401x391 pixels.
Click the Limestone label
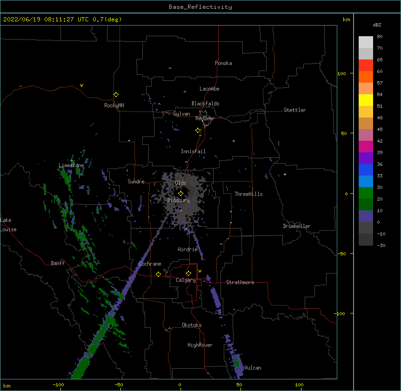(71, 165)
